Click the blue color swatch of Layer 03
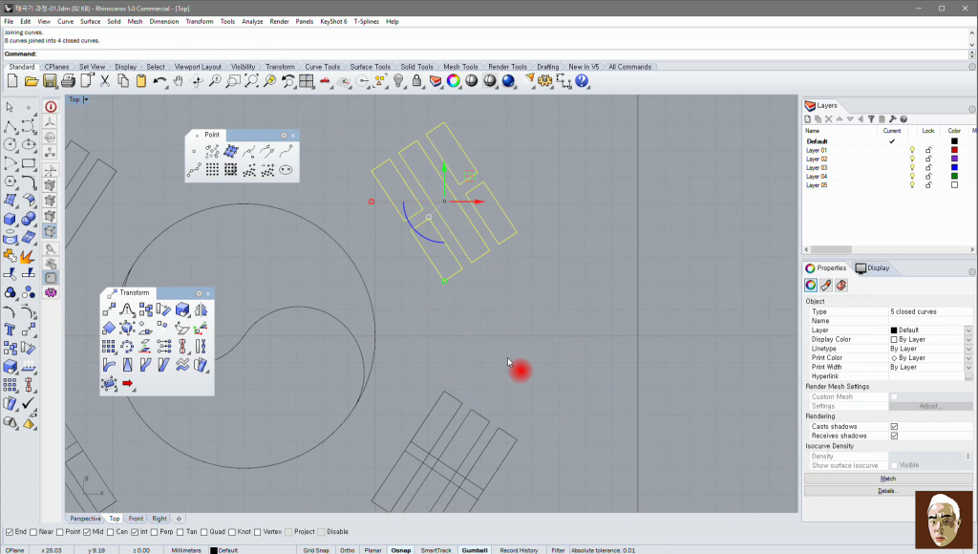 click(954, 168)
